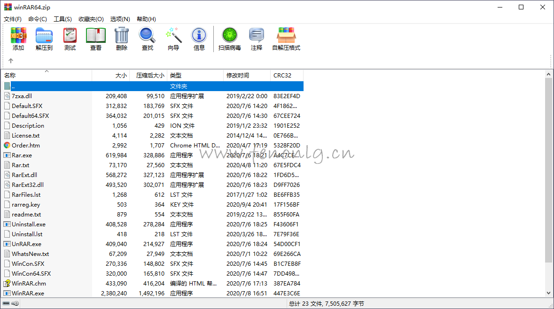Click the KEY 文件 type cell
This screenshot has height=309, width=554.
[x=181, y=204]
